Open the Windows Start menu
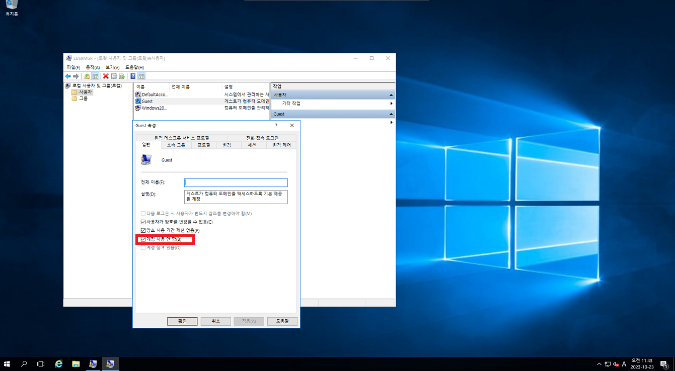Image resolution: width=675 pixels, height=371 pixels. coord(7,363)
